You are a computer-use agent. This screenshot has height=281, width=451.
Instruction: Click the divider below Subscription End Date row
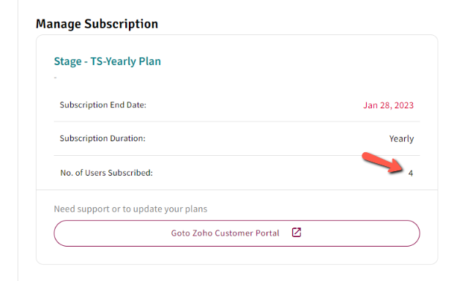click(236, 121)
